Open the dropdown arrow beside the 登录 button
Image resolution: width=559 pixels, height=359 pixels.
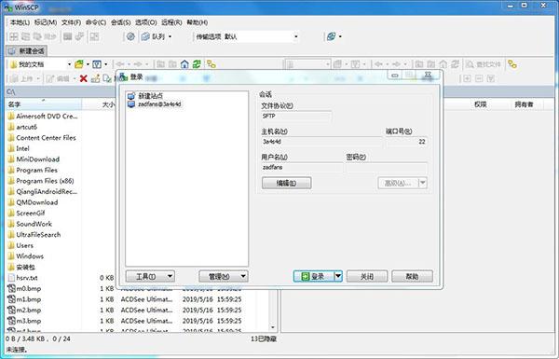338,276
